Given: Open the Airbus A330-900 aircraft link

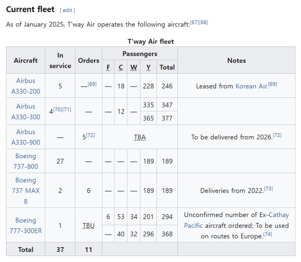Looking at the screenshot, I should pyautogui.click(x=26, y=137).
